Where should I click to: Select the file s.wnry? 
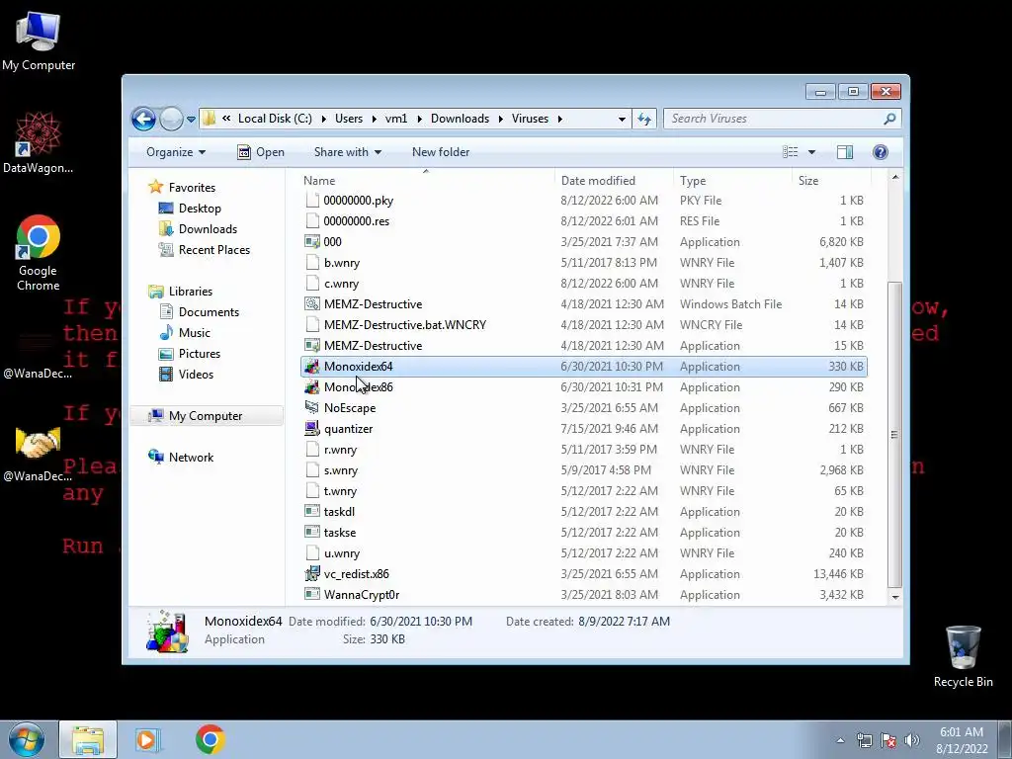340,470
